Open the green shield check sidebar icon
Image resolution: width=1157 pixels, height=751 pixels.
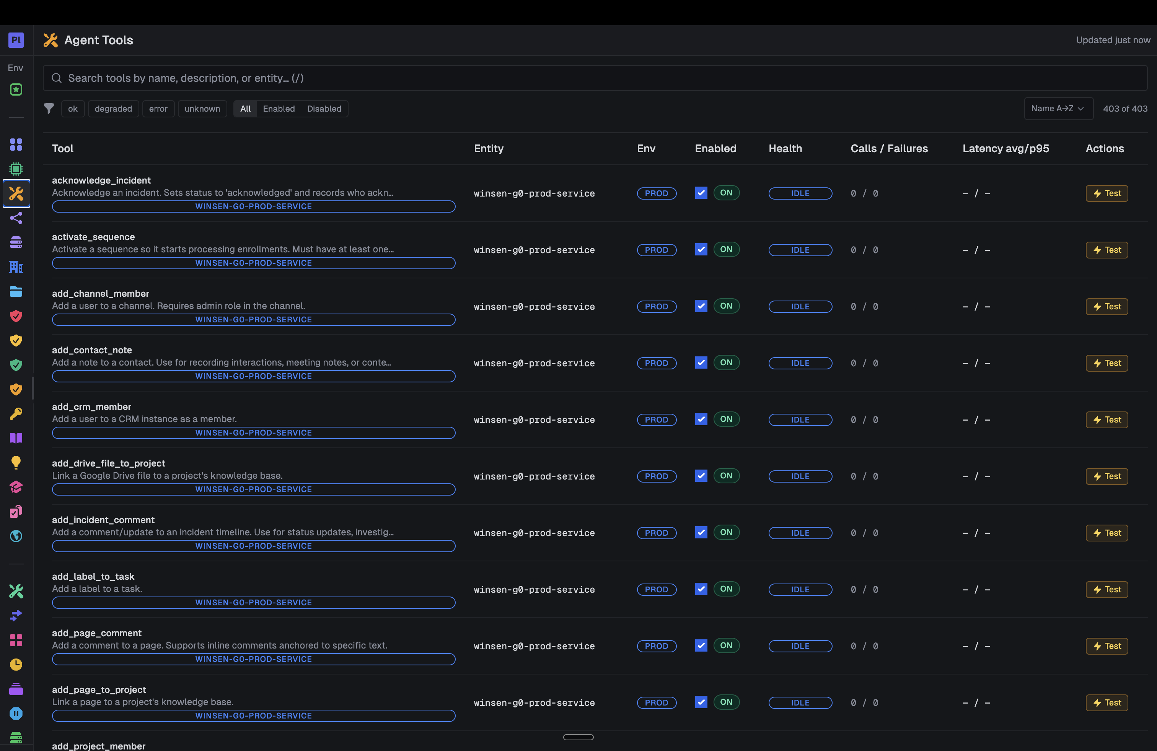(16, 365)
